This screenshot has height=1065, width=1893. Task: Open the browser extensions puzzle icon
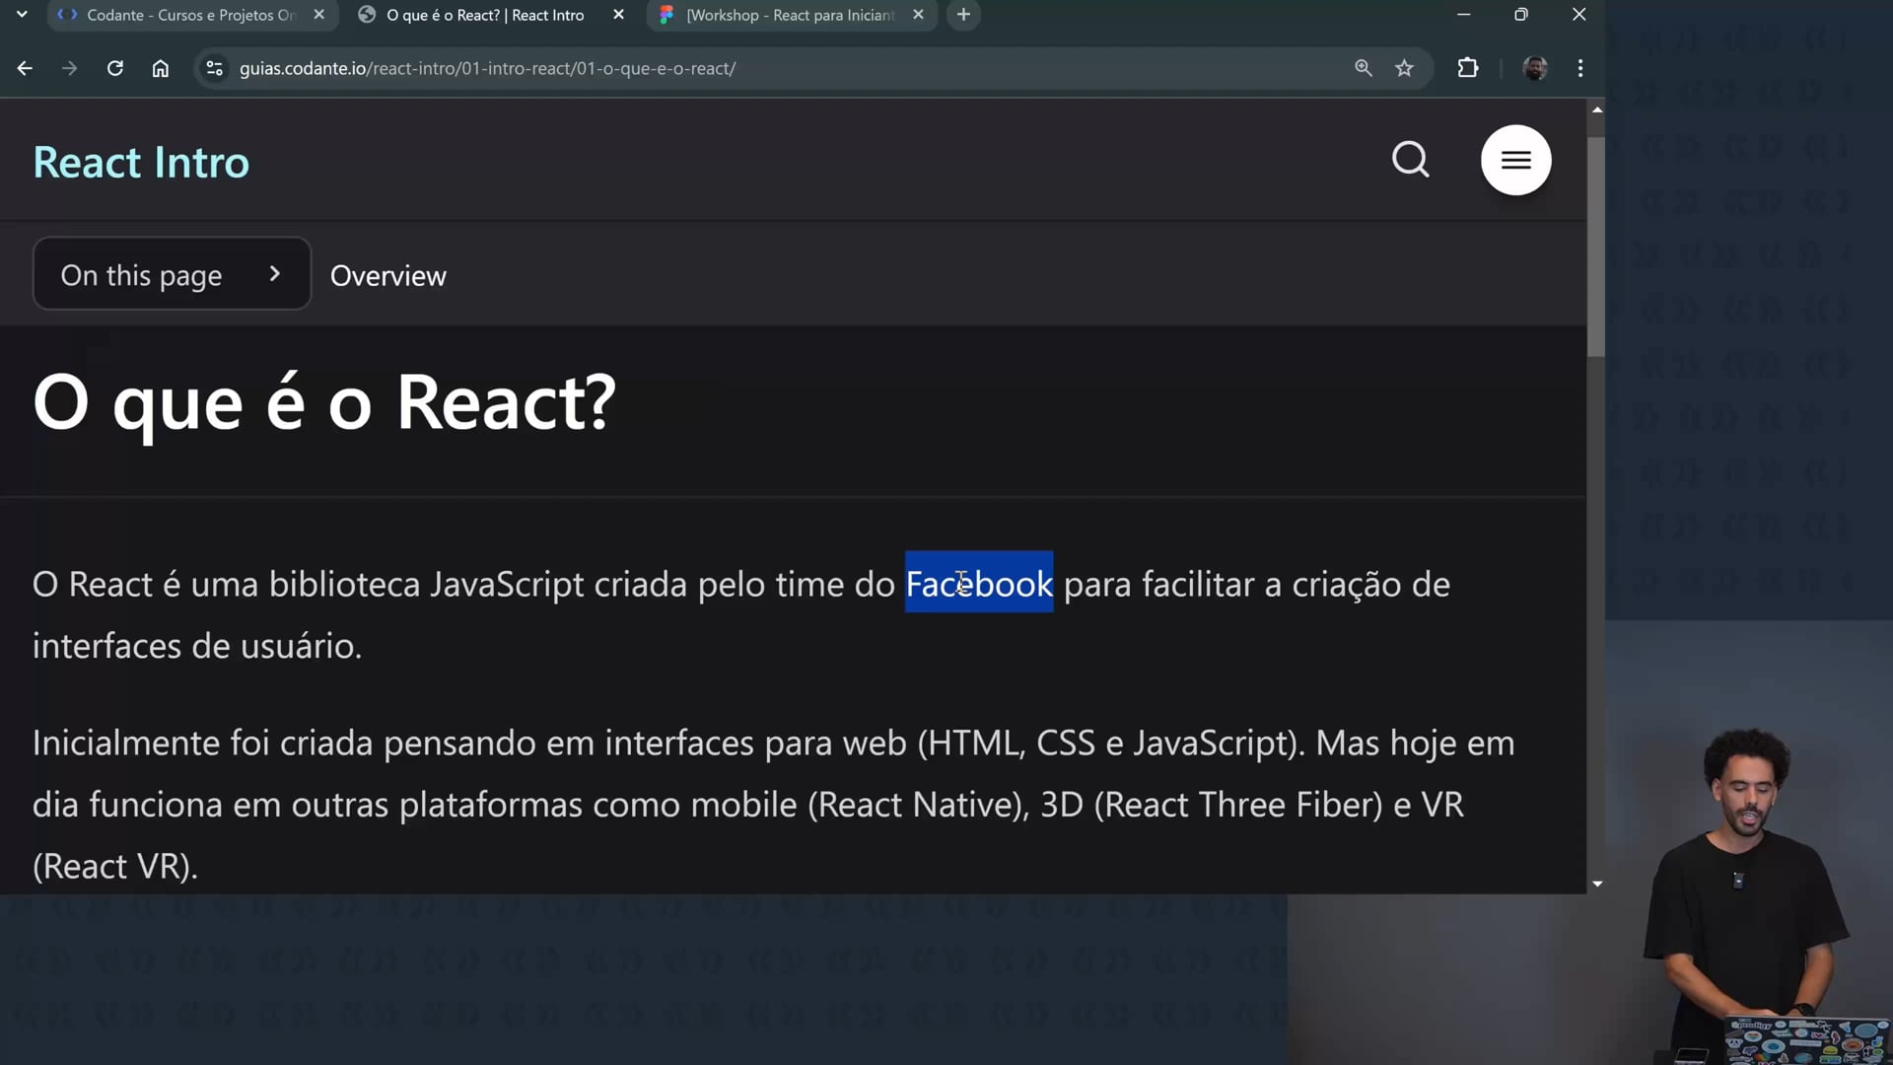click(1467, 68)
